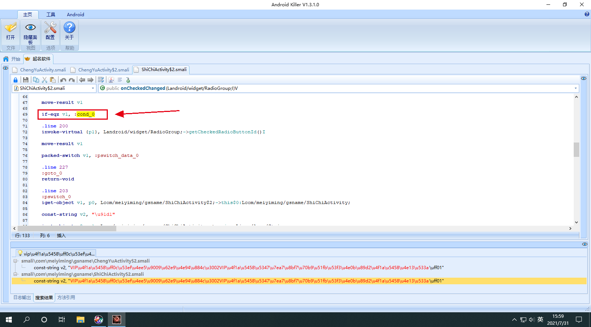The image size is (591, 327).
Task: Save file with the floppy disk icon
Action: 25,80
